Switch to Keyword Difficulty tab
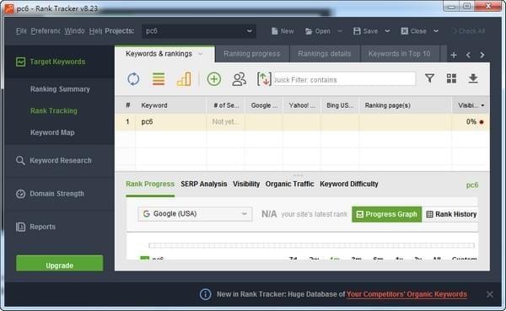This screenshot has width=506, height=311. click(349, 184)
